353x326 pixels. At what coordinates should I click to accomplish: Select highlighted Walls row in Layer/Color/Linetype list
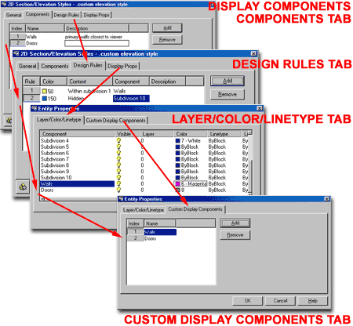(x=77, y=184)
